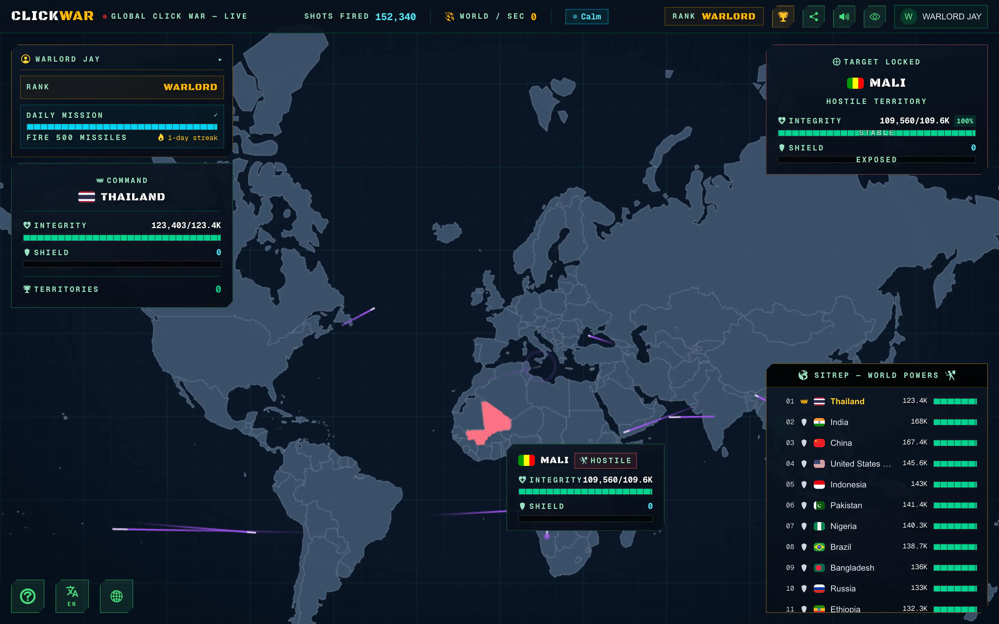Select United States row in SITREP
The image size is (999, 624).
[x=877, y=463]
